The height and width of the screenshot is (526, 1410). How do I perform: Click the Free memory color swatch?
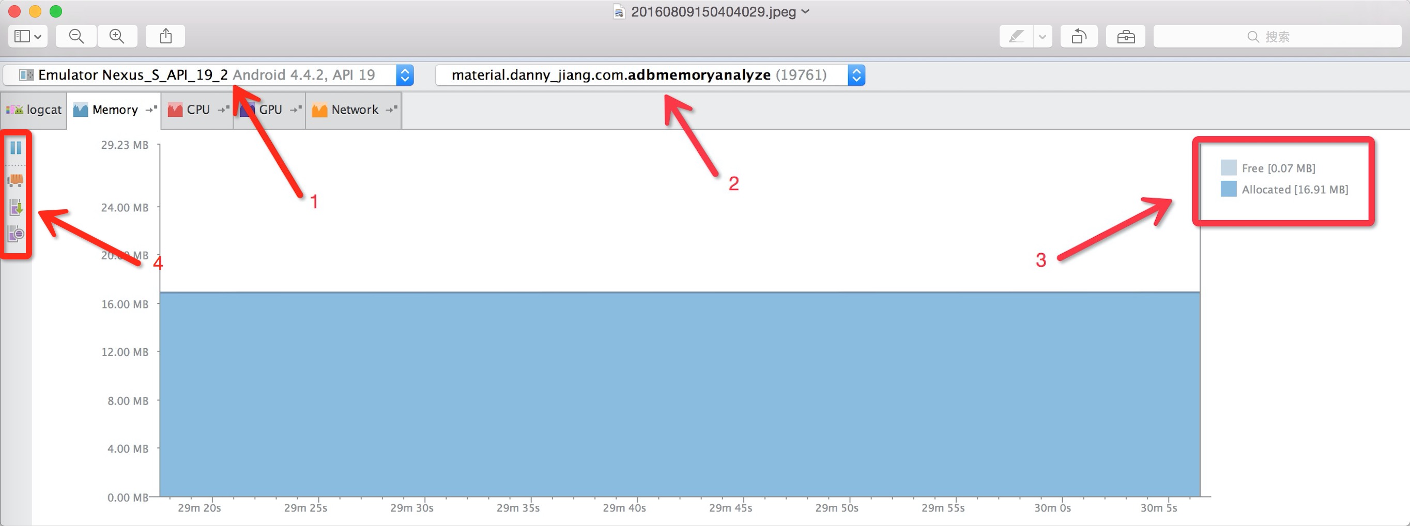[1228, 167]
